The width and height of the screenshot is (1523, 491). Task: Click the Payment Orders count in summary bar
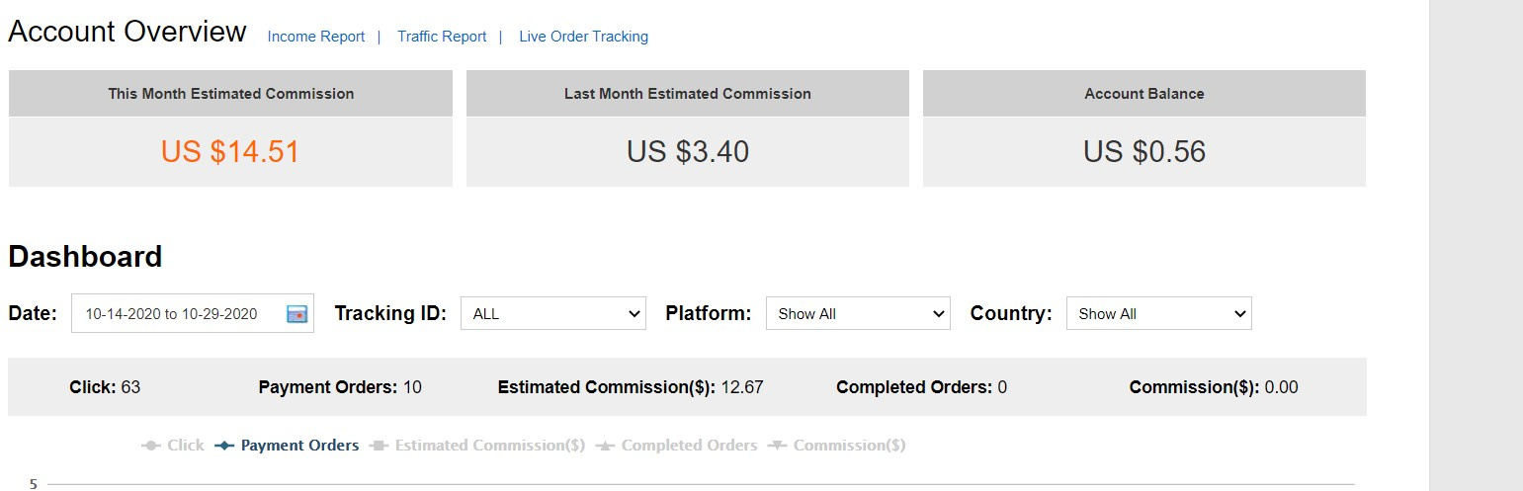tap(412, 387)
